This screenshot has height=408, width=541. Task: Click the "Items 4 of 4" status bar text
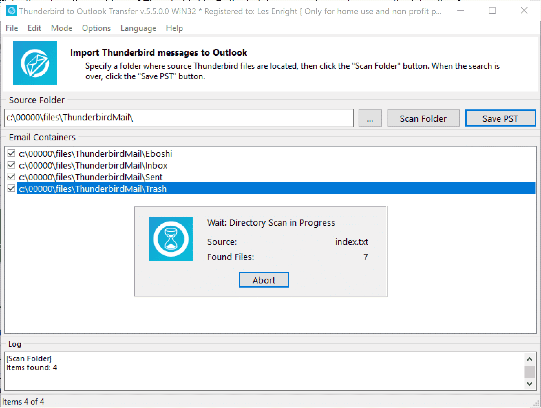[23, 401]
